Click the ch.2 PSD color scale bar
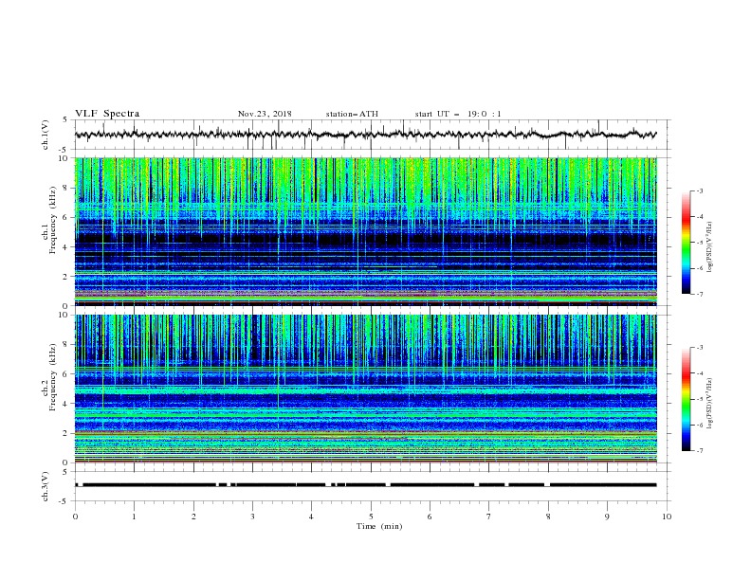751x580 pixels. pyautogui.click(x=687, y=399)
